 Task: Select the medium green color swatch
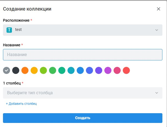point(53,70)
